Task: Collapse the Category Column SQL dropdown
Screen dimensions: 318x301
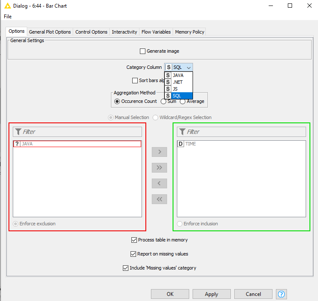Action: coord(179,67)
